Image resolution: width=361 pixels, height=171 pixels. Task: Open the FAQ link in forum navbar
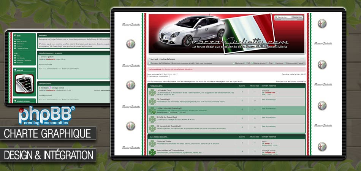tap(249, 63)
